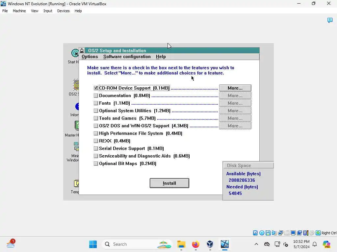Open the clock showing 10:52 PM
This screenshot has height=252, width=337.
click(x=301, y=244)
